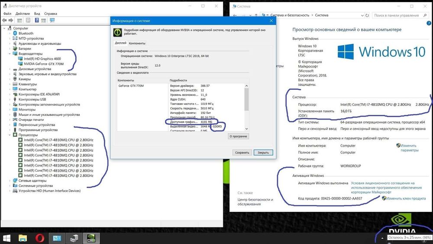433x244 pixels.
Task: Open Opera browser from the taskbar
Action: (40, 238)
